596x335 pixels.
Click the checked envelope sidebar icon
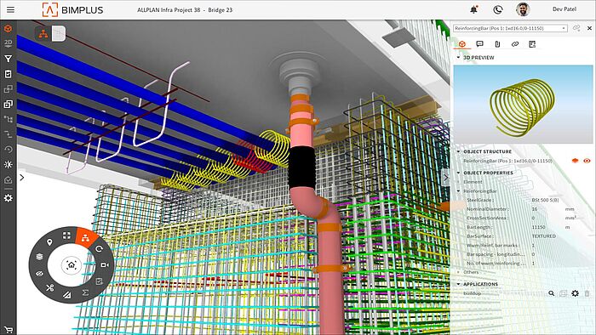tap(8, 180)
